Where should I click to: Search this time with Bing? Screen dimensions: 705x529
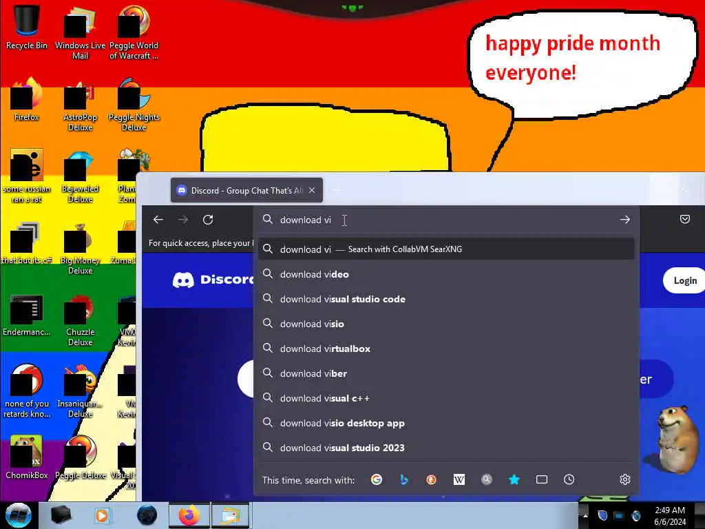click(403, 479)
